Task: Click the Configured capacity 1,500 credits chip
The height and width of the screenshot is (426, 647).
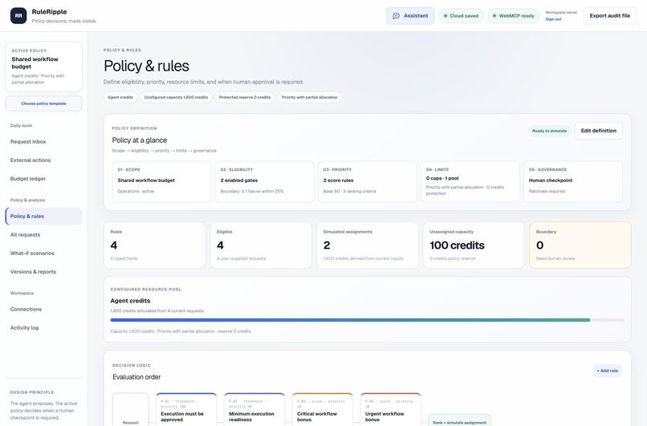Action: [x=176, y=97]
